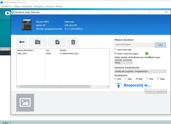The width and height of the screenshot is (171, 124).
Task: Click the F:\zdjecia\lofoty_2015 path cell
Action: tap(69, 53)
